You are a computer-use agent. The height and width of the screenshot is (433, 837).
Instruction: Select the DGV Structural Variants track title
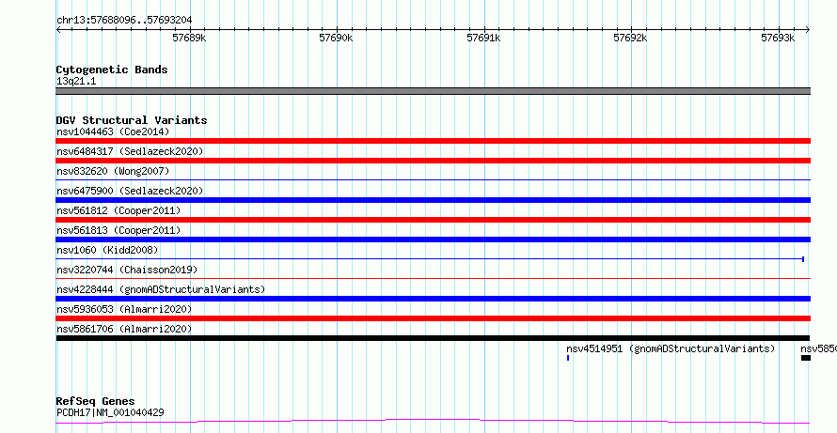(x=132, y=120)
